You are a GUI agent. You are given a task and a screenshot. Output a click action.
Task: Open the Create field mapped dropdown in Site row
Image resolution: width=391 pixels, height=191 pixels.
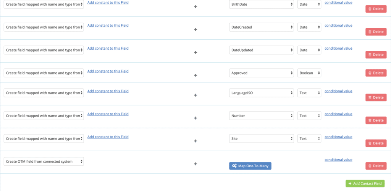[44, 139]
